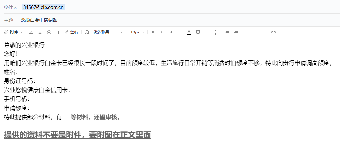Expand the 附件 attachment dropdown arrow
This screenshot has width=340, height=156.
21,32
